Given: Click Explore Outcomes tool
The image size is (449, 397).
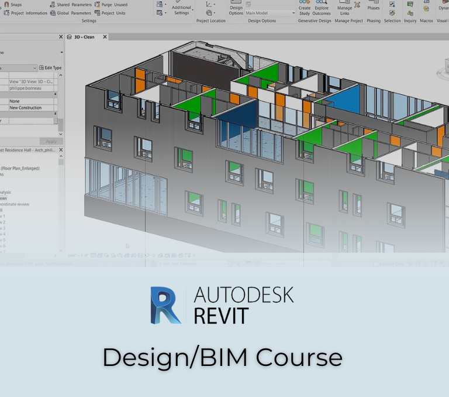Looking at the screenshot, I should tap(322, 8).
